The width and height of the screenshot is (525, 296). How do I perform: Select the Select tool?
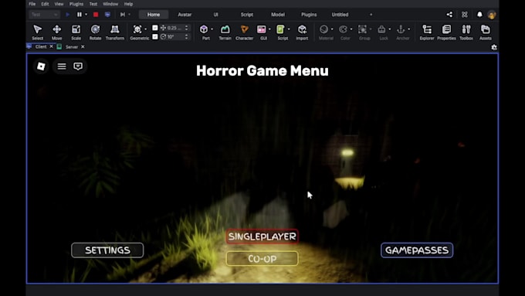38,32
